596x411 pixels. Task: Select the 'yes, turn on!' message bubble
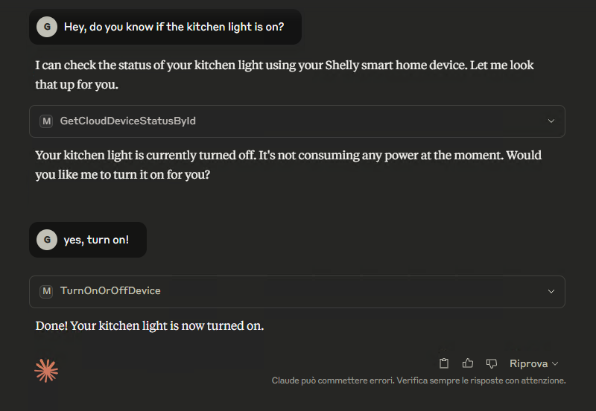88,240
